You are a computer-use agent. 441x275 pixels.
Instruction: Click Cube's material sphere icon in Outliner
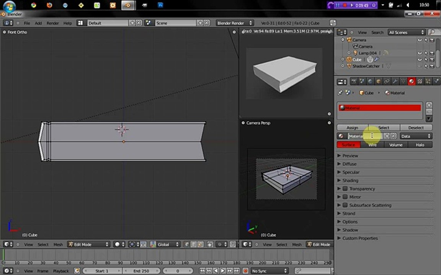click(x=370, y=60)
